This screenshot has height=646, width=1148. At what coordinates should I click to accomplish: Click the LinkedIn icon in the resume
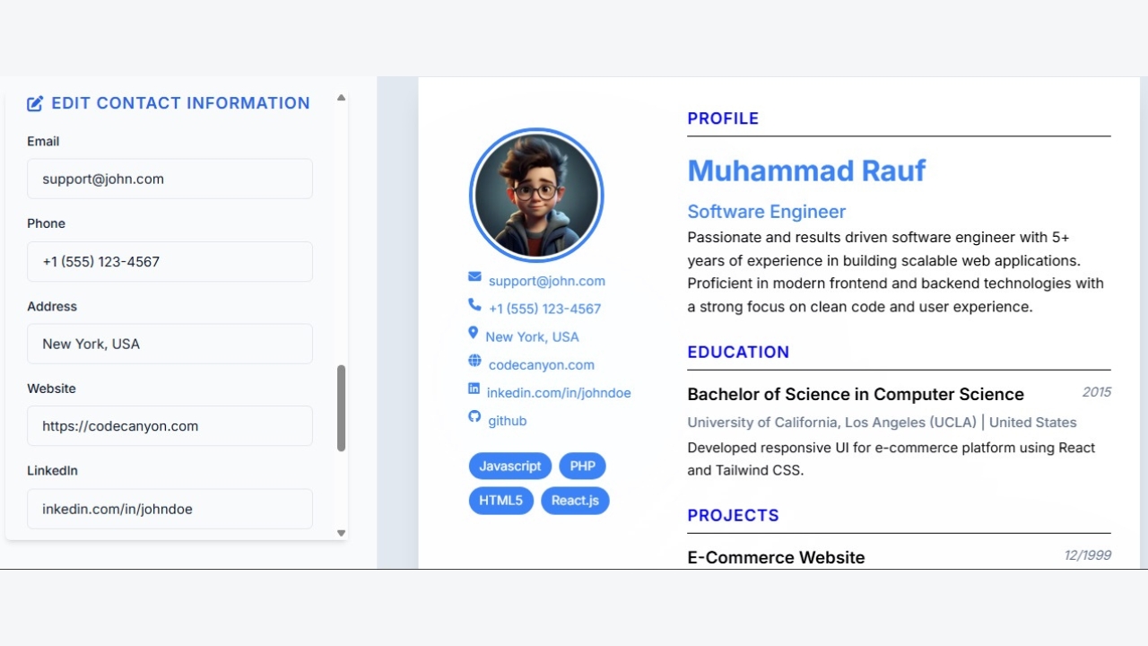tap(474, 388)
